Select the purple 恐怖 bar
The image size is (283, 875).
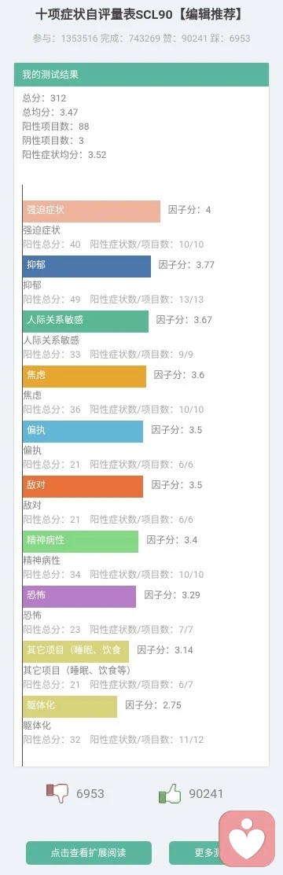(x=79, y=596)
